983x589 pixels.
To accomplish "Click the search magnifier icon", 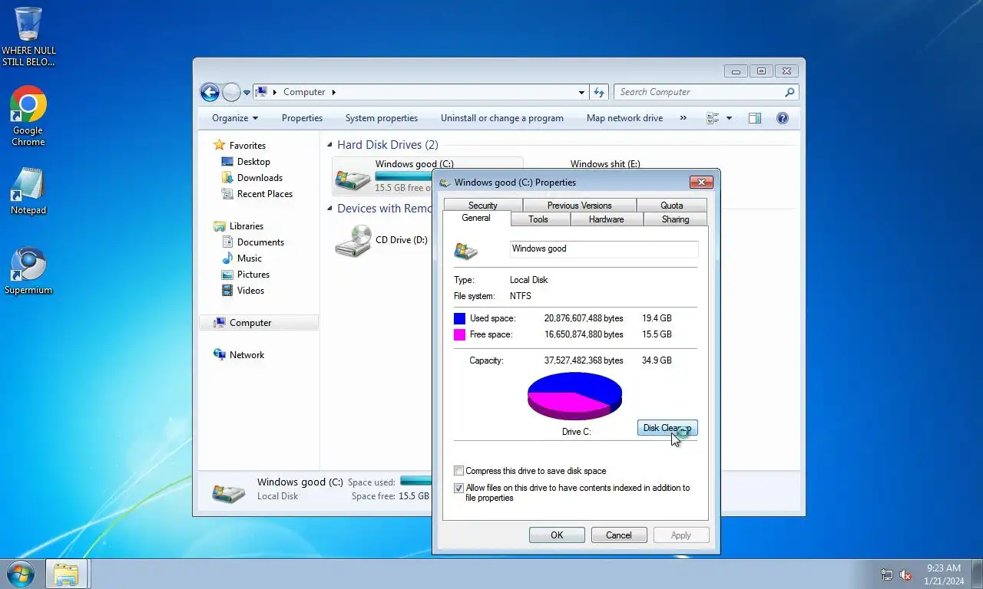I will tap(789, 92).
